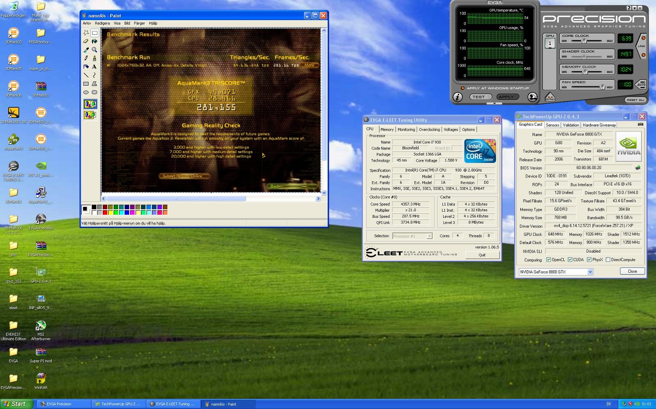This screenshot has width=656, height=409.
Task: Click the BIOS save icon in GPU-Z
Action: click(638, 167)
